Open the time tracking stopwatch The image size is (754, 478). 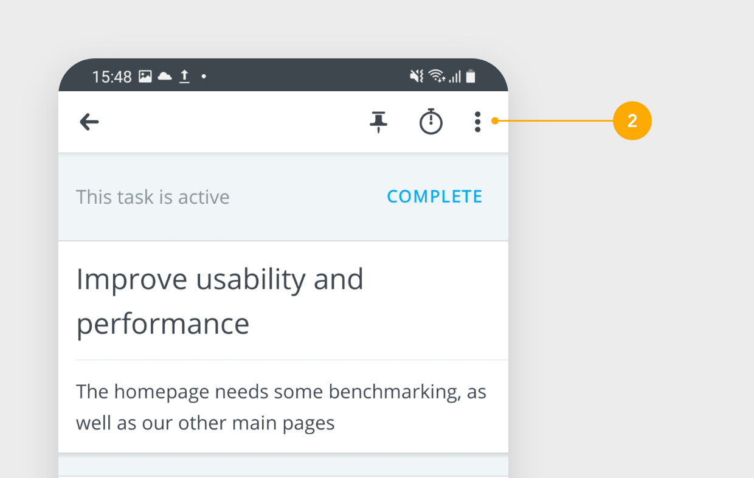tap(431, 121)
